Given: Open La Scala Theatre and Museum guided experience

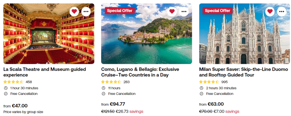Looking at the screenshot, I should [41, 72].
